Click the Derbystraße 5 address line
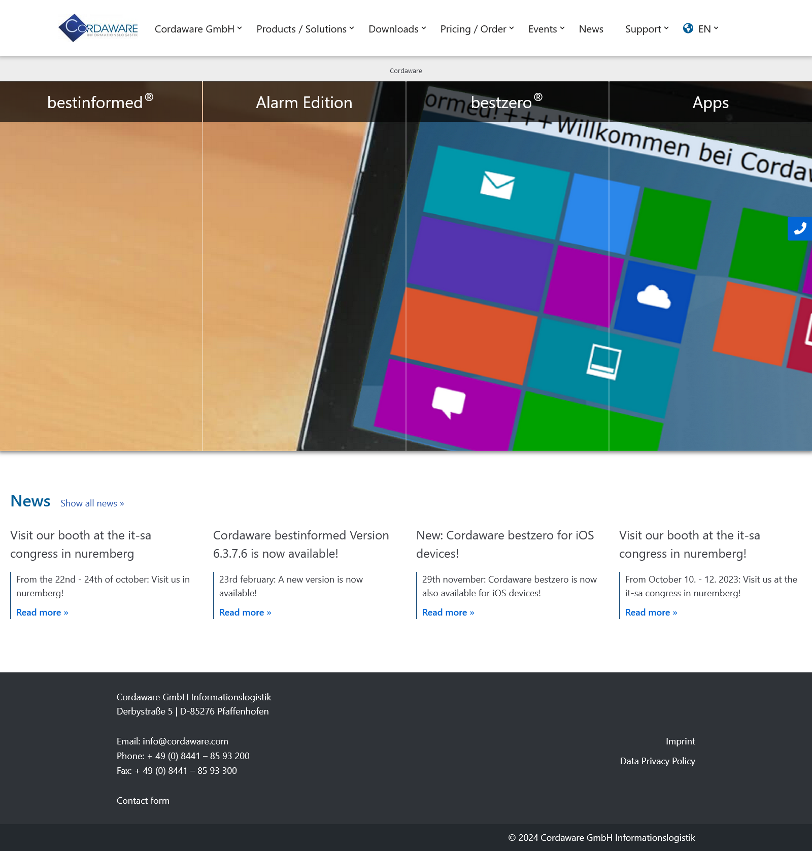This screenshot has width=812, height=851. click(193, 711)
